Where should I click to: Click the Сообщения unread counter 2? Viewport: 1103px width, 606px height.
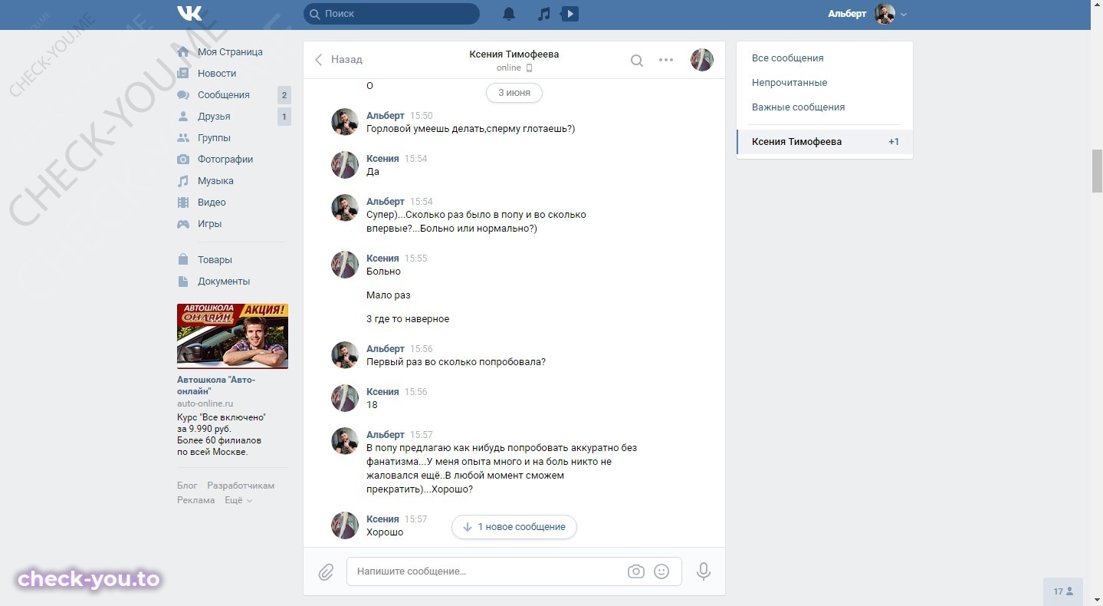tap(284, 95)
